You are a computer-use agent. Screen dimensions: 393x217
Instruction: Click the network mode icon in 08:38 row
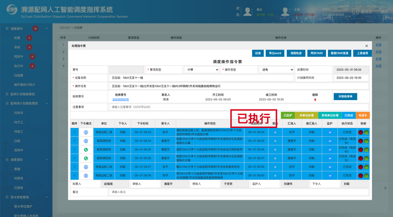tap(85, 176)
